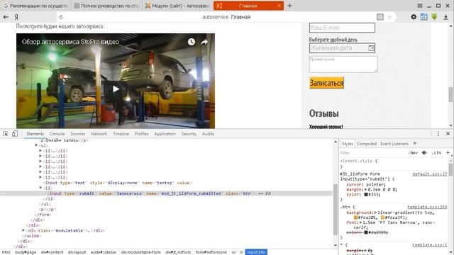Open the Application tab
Screen dimensions: 454x255
click(x=165, y=134)
